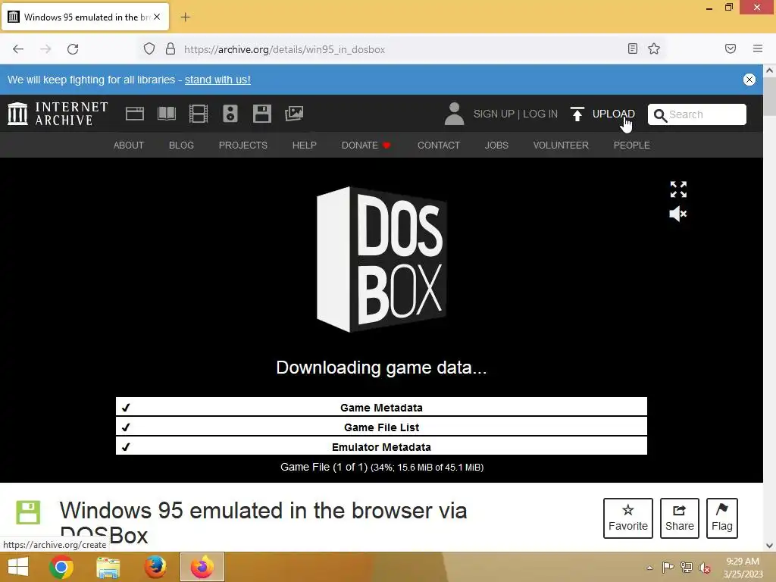Open the old Firefox taskbar icon
This screenshot has width=776, height=582.
pos(155,567)
